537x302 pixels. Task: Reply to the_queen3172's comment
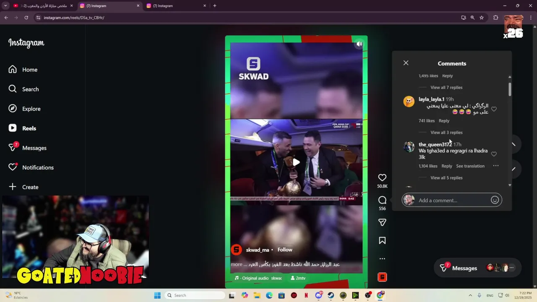pyautogui.click(x=447, y=166)
